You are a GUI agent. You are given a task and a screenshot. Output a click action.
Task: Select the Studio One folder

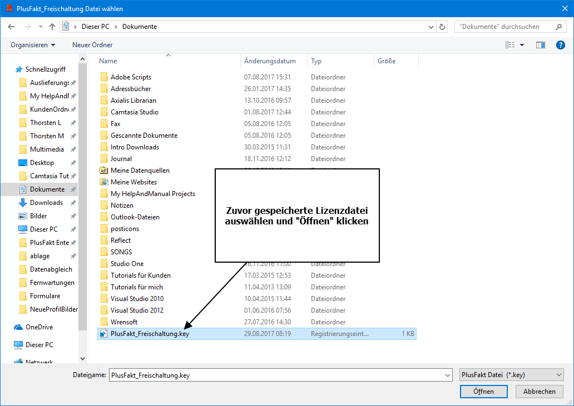pos(127,264)
